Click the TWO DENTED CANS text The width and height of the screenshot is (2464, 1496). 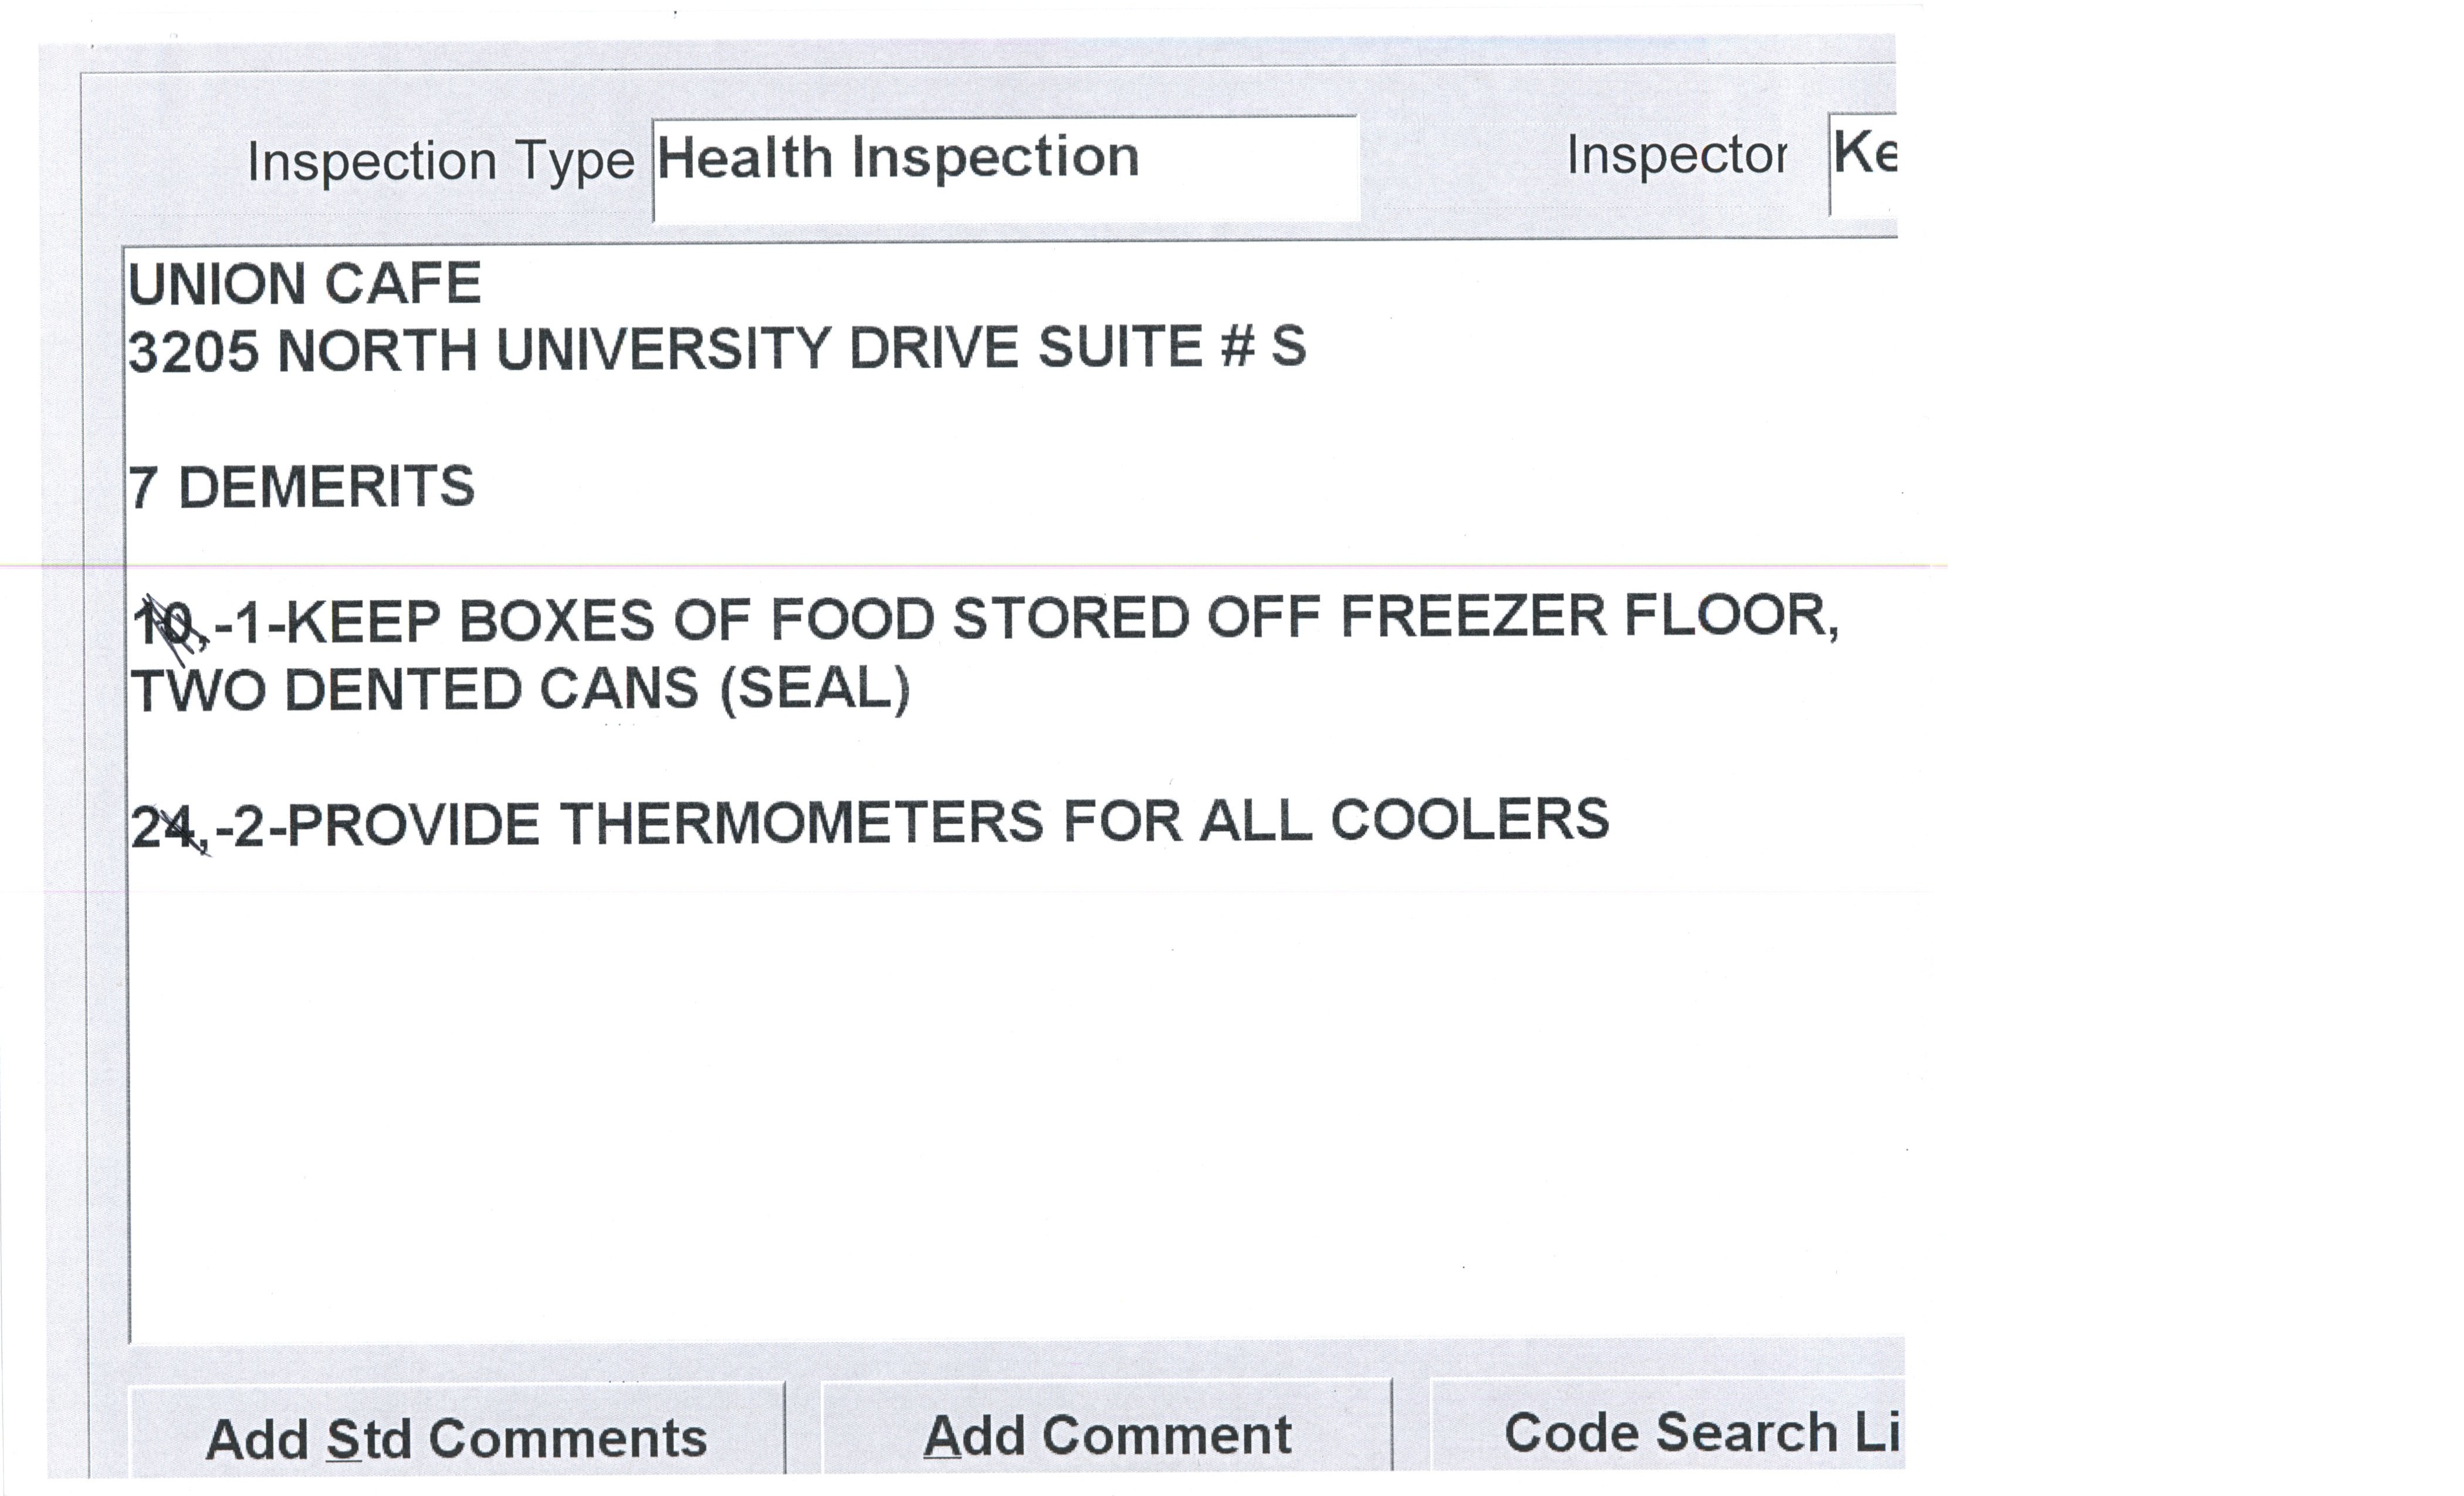(x=415, y=691)
